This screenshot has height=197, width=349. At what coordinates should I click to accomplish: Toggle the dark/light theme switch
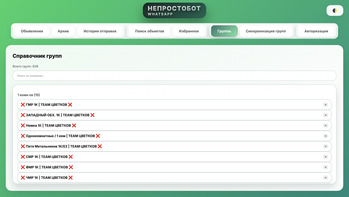point(335,11)
